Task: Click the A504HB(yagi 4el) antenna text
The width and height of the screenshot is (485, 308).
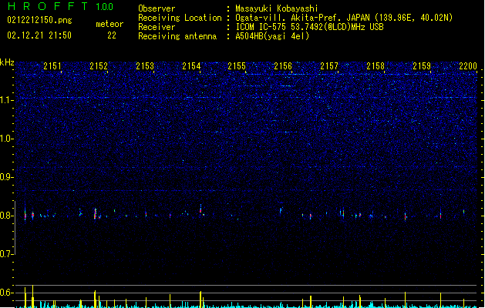Action: [x=272, y=36]
